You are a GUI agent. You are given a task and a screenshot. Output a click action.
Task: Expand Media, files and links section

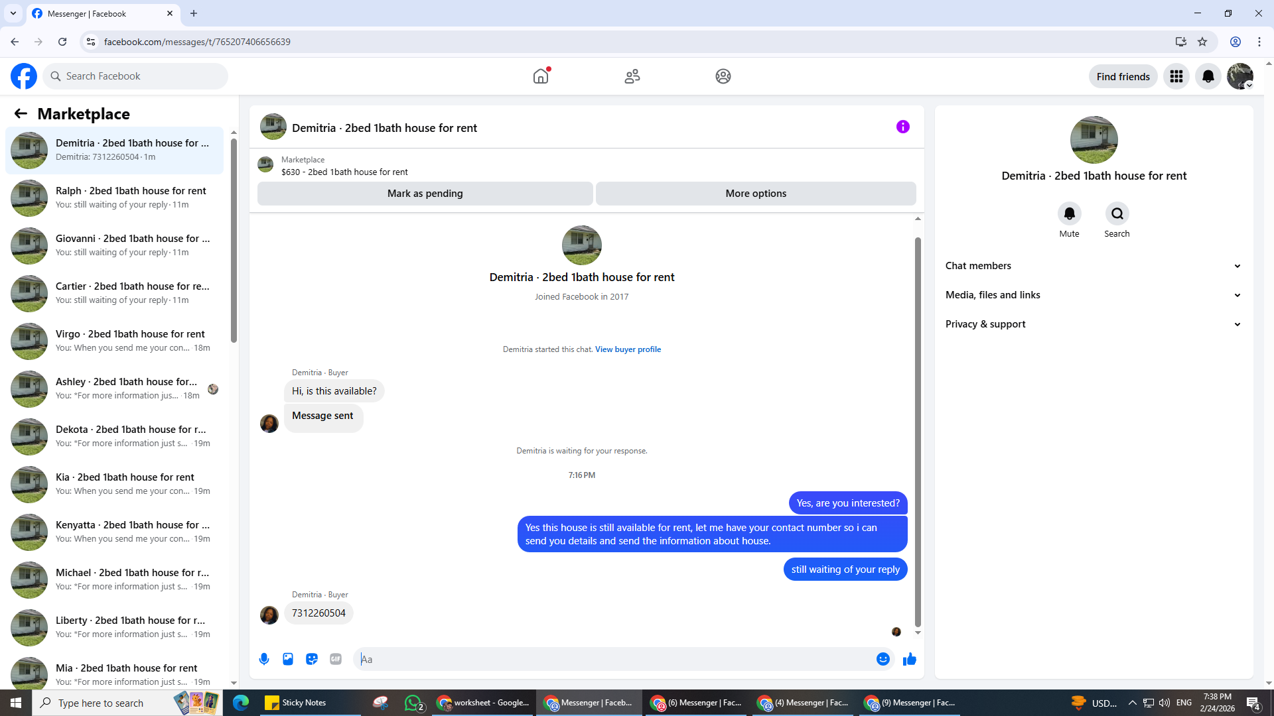pos(1094,295)
